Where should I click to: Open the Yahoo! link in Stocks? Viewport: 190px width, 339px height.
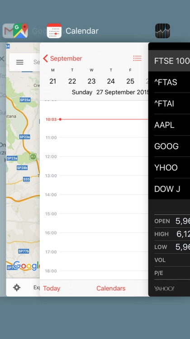pos(164,289)
